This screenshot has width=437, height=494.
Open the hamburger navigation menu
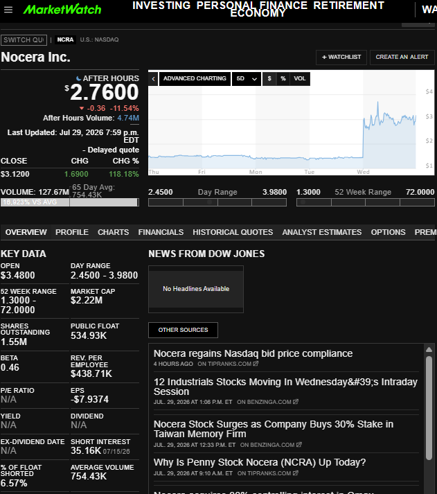pyautogui.click(x=8, y=10)
